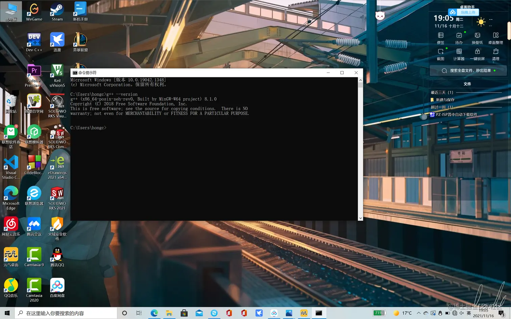Open 待办 to-do in desktop assistant

tap(459, 38)
